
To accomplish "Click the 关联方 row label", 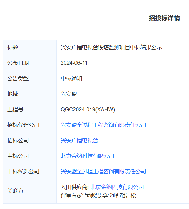I will [x=15, y=191].
